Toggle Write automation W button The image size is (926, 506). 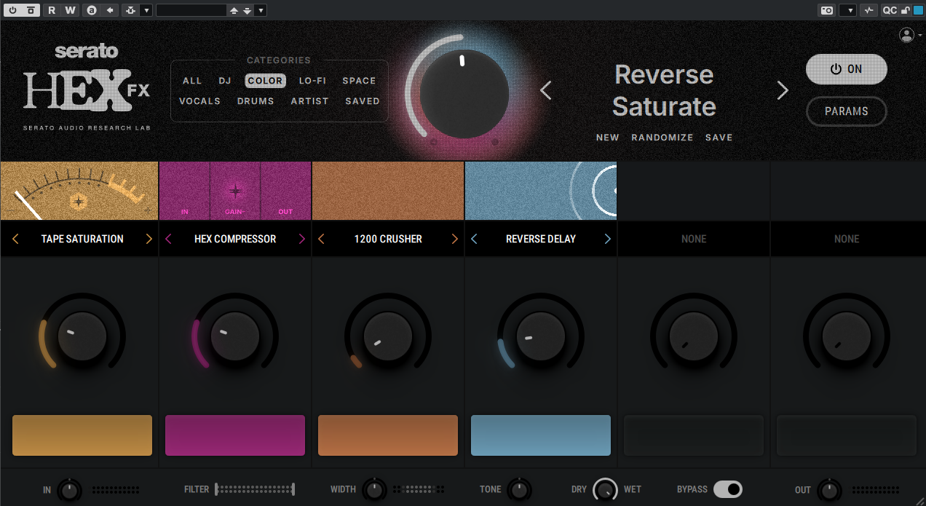(70, 10)
